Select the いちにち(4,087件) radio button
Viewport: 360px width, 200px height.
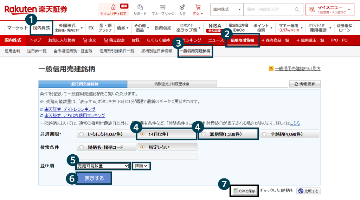pyautogui.click(x=82, y=134)
